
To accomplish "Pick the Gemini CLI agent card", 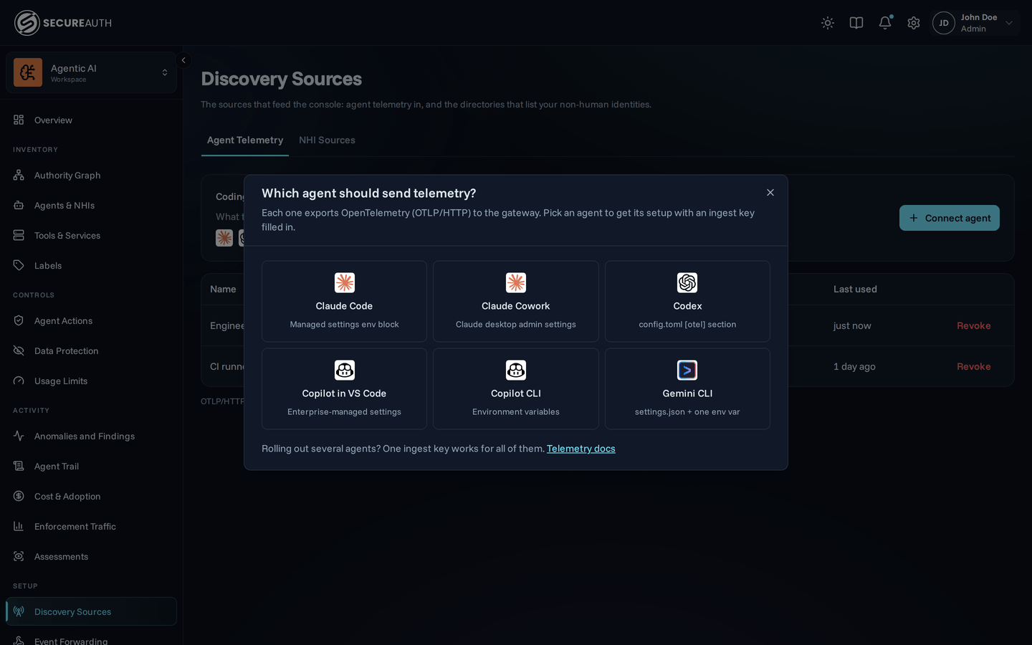I will point(687,388).
